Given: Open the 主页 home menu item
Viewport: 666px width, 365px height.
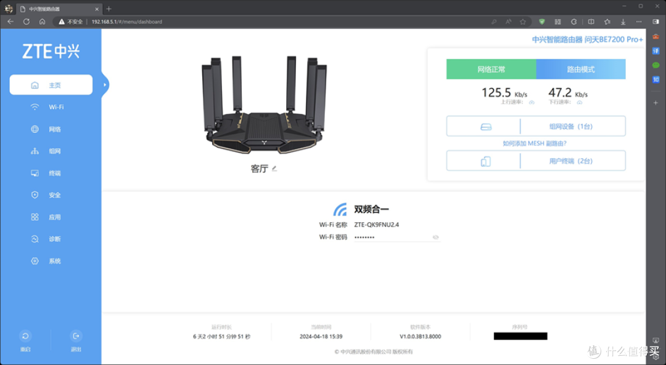Looking at the screenshot, I should coord(51,85).
